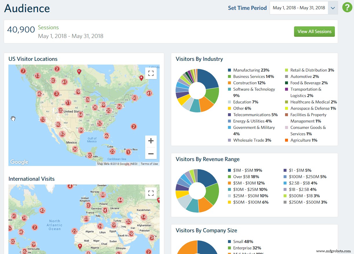Open the Terms of Use link
Viewport: 354px width, 254px height.
coord(149,164)
